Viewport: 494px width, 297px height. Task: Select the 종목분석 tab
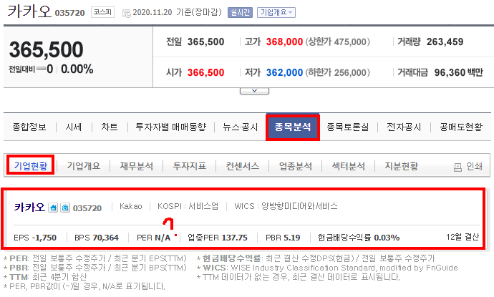[x=293, y=127]
